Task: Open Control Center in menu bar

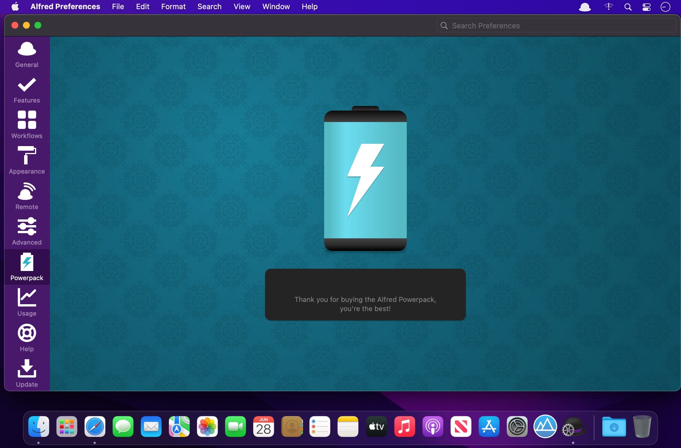Action: coord(646,7)
